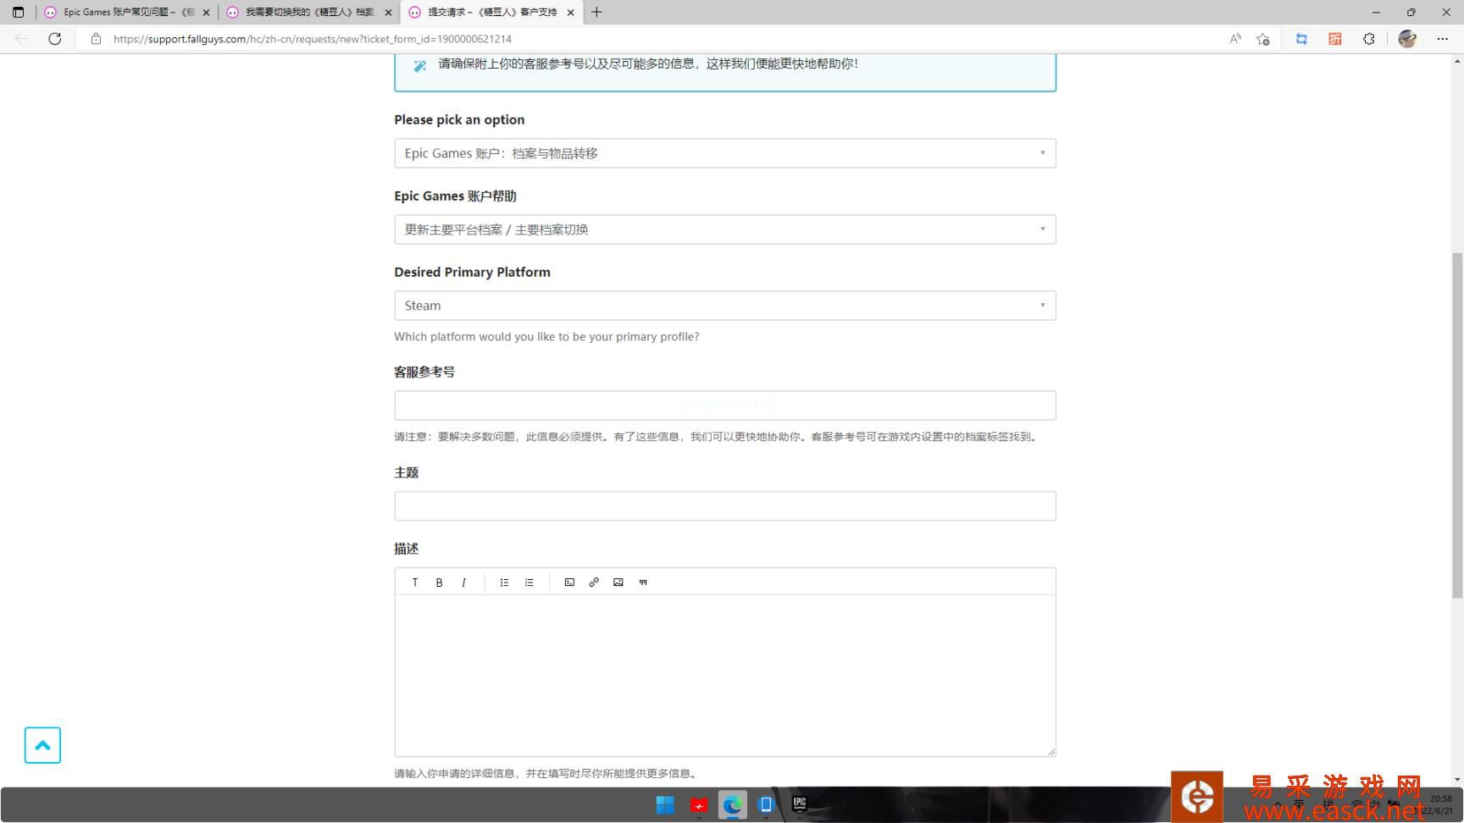Open the browser Extensions puzzle menu

click(1369, 39)
